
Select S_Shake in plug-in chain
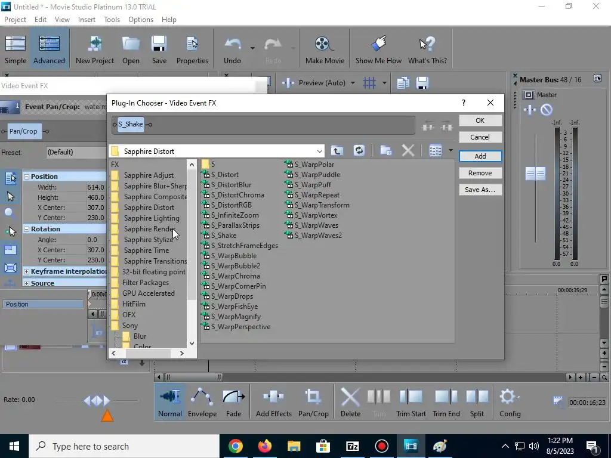tap(131, 124)
